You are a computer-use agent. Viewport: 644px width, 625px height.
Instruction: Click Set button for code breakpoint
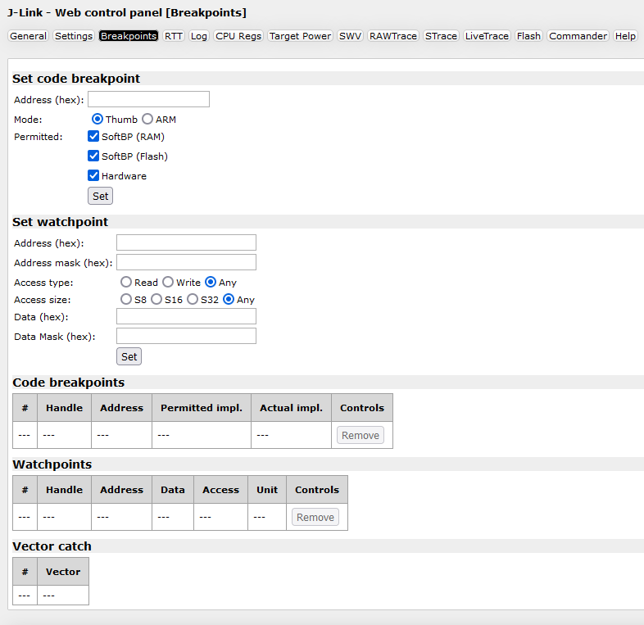[x=100, y=196]
